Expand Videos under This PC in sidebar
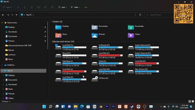Viewport: 195px width, 110px height. coord(3,98)
